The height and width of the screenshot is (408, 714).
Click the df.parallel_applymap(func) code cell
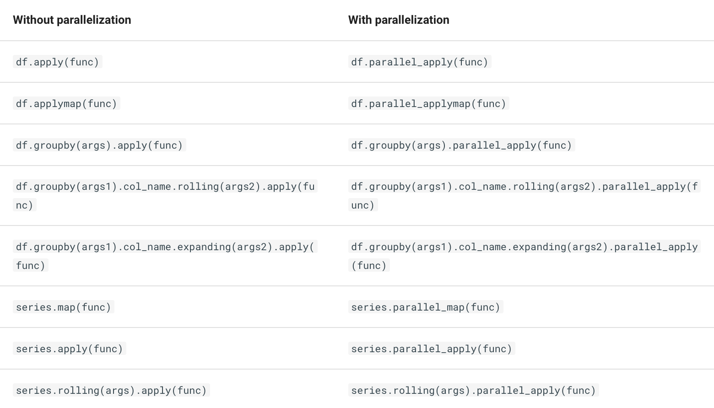coord(428,103)
